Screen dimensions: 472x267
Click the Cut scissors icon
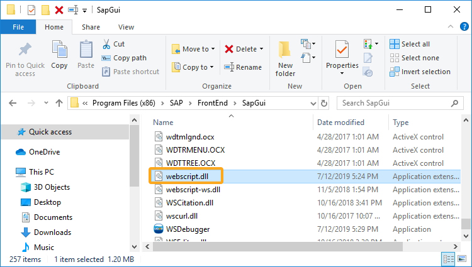106,44
